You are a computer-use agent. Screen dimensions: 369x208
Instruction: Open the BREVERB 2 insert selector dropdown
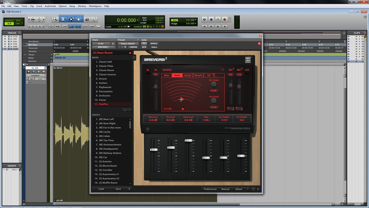[103, 47]
